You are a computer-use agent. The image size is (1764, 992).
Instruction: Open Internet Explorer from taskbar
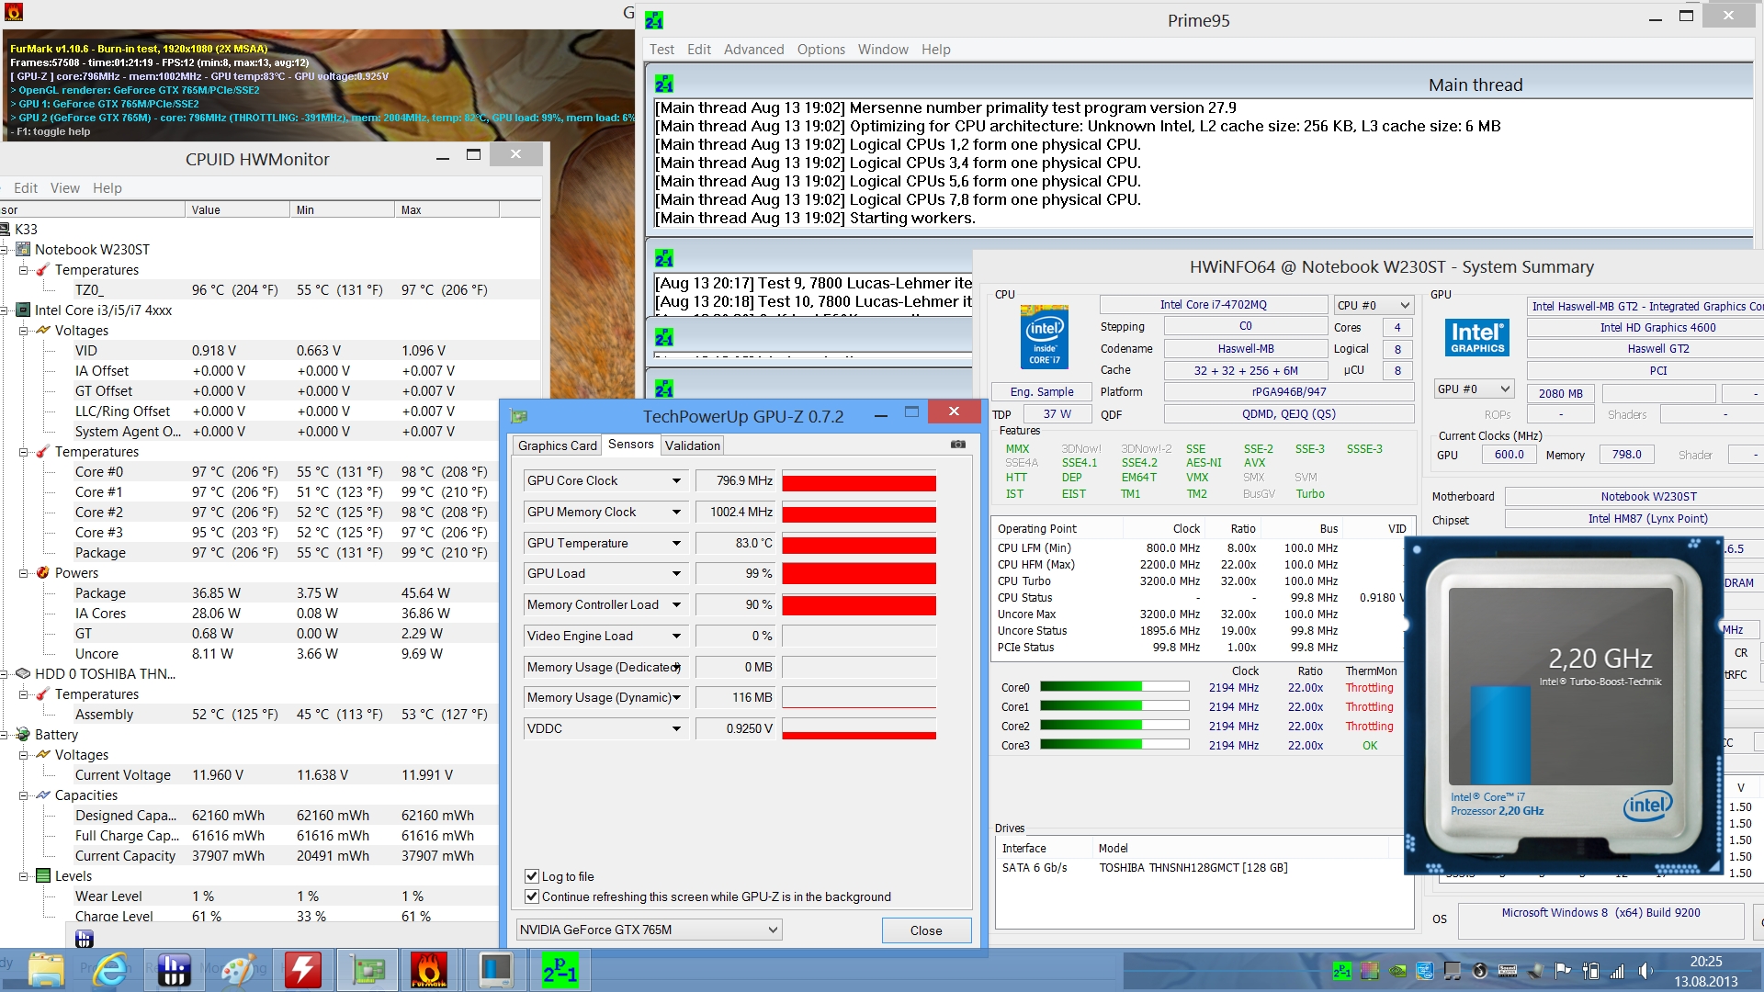pos(110,970)
